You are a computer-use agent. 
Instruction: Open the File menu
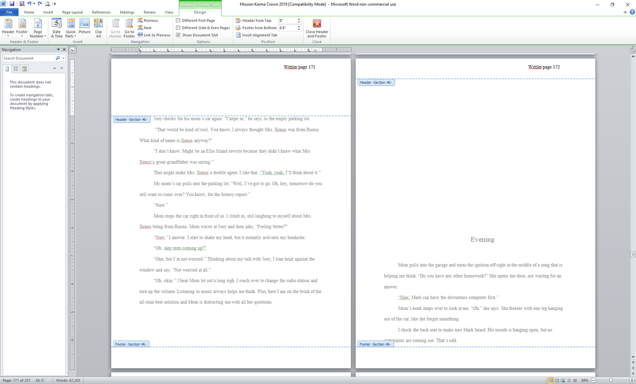[x=9, y=12]
